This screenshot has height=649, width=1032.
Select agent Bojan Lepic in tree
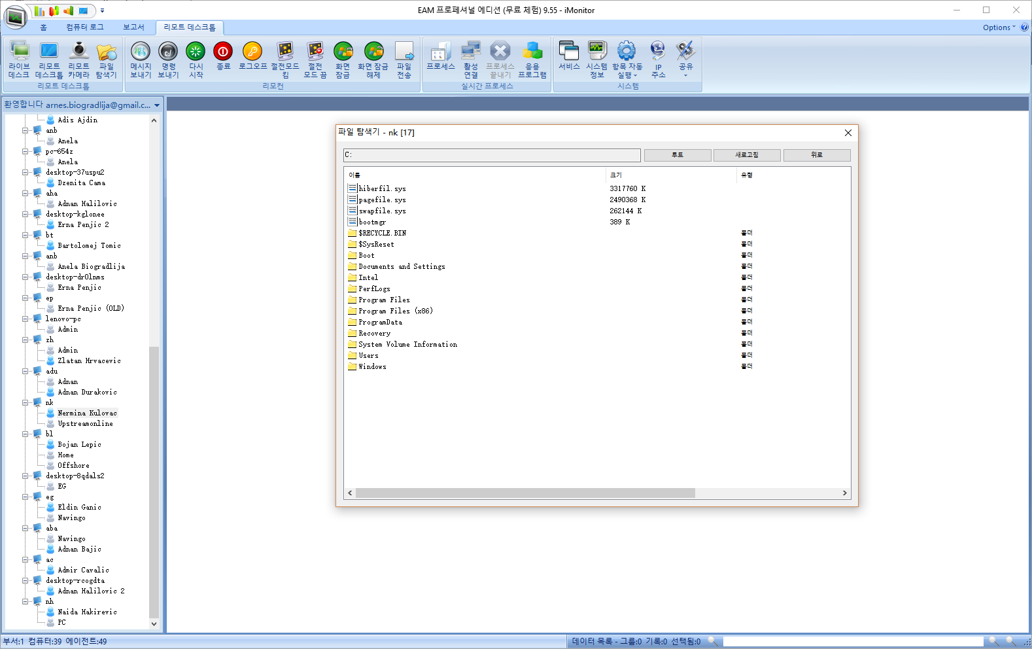click(79, 444)
